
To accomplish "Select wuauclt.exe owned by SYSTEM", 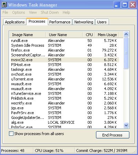I will (x=65, y=84).
